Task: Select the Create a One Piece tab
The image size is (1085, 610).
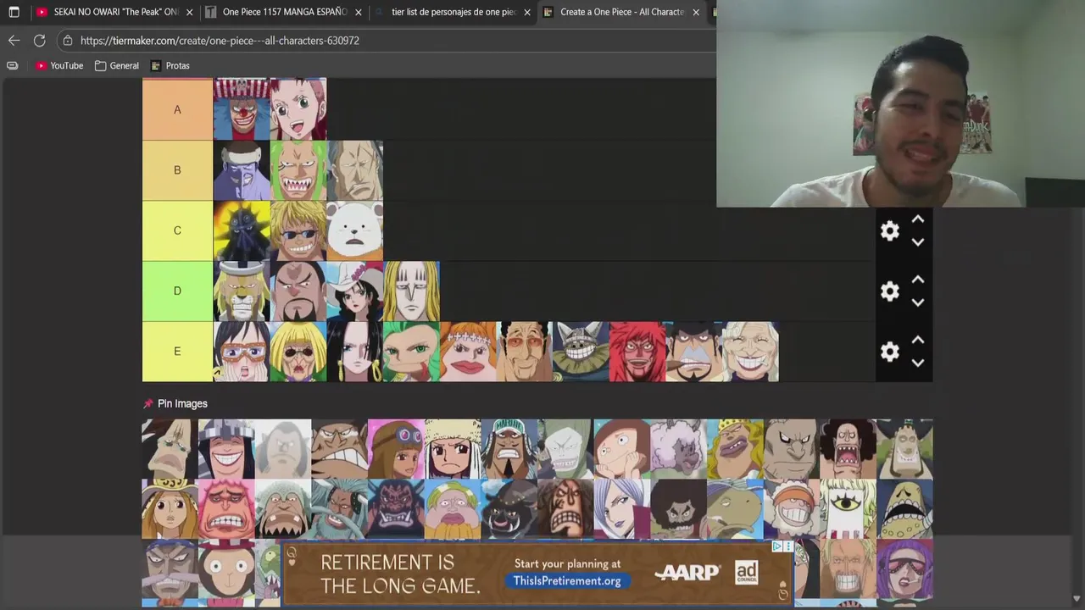Action: [x=622, y=12]
